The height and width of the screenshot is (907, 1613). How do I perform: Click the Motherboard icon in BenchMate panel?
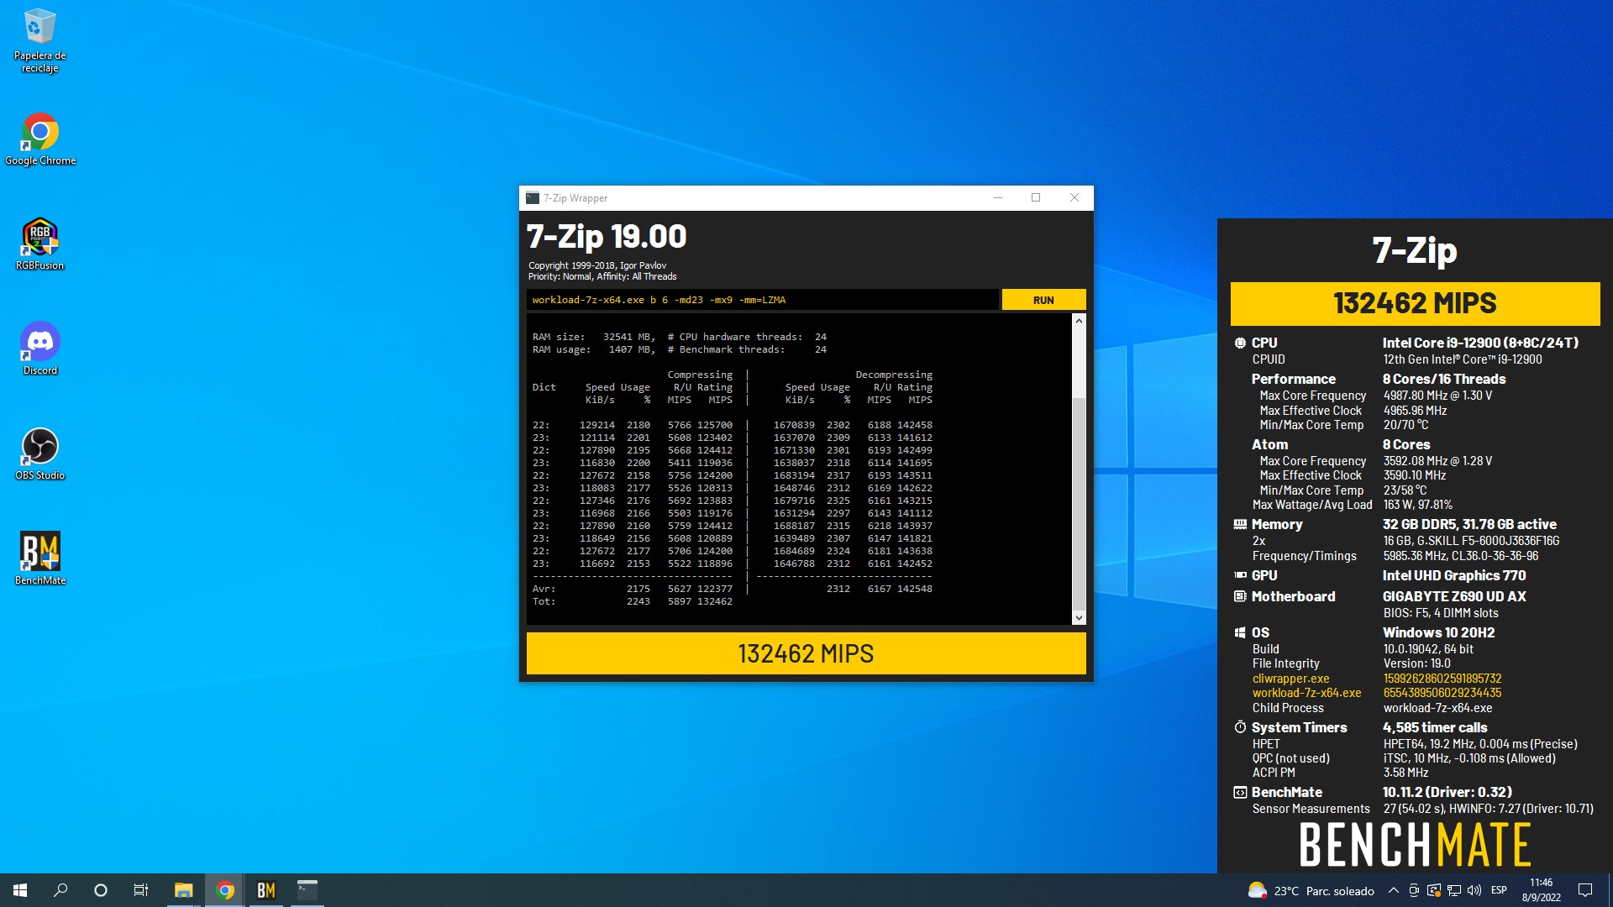coord(1240,596)
